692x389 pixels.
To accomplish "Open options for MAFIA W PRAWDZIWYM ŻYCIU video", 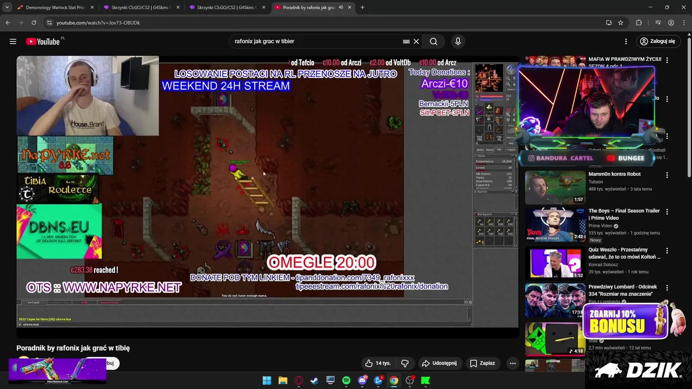I will [667, 60].
